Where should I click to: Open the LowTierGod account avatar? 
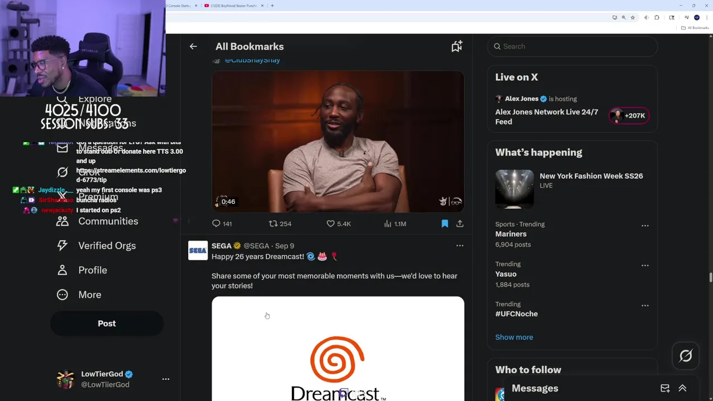(66, 379)
